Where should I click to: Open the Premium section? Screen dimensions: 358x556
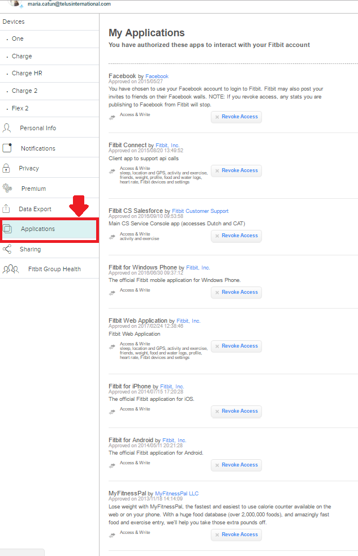50,189
